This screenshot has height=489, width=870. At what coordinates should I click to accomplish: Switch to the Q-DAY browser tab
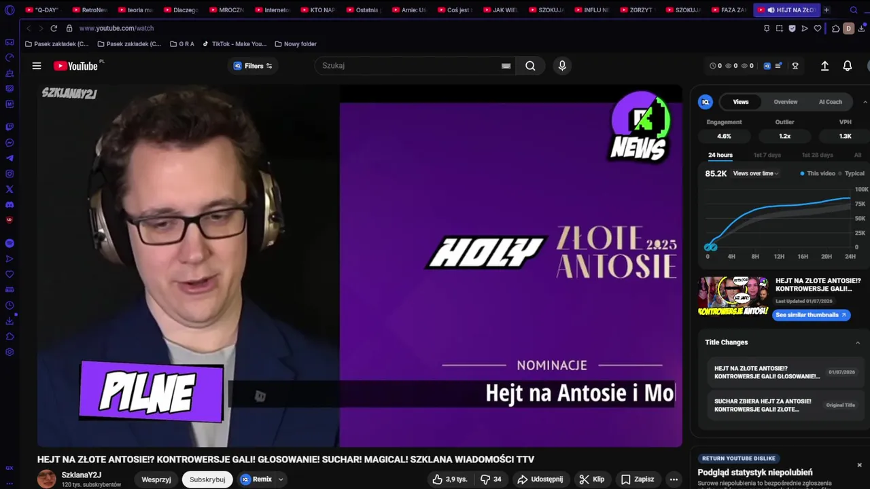point(42,10)
